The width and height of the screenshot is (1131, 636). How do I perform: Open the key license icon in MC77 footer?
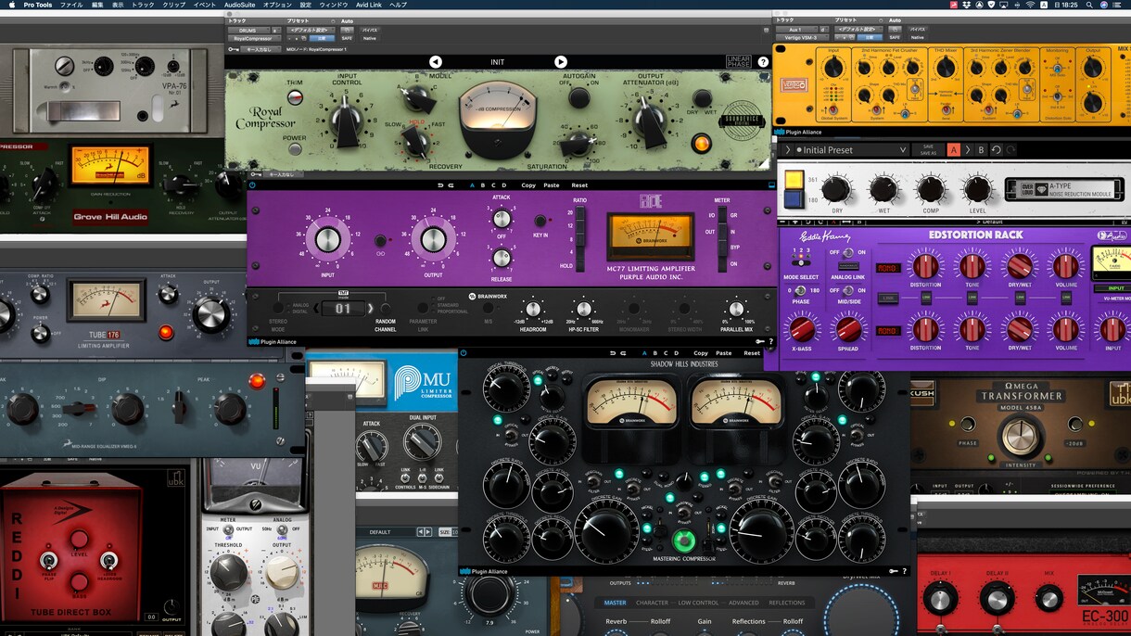coord(758,341)
